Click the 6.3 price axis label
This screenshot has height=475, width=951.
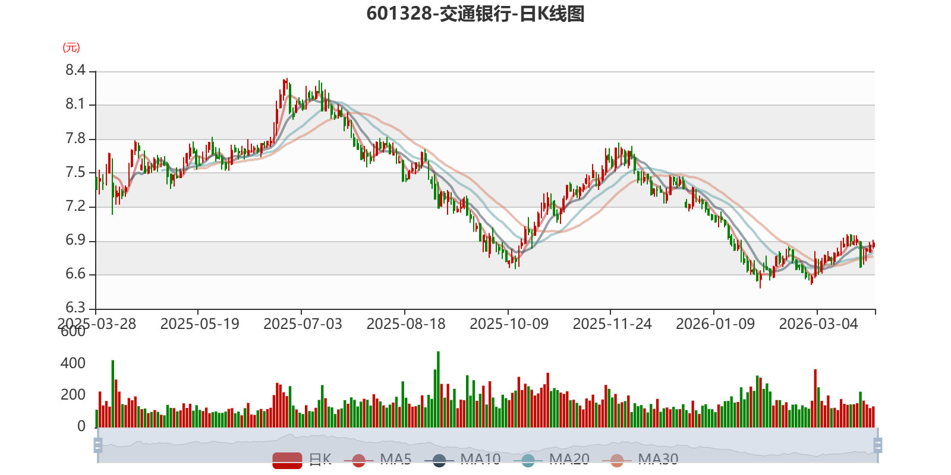75,308
